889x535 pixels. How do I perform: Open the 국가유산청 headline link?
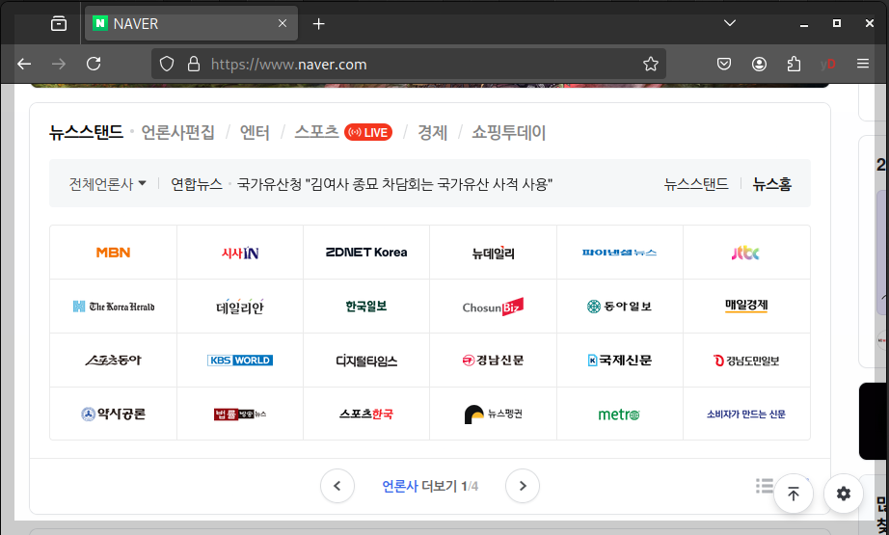(394, 183)
